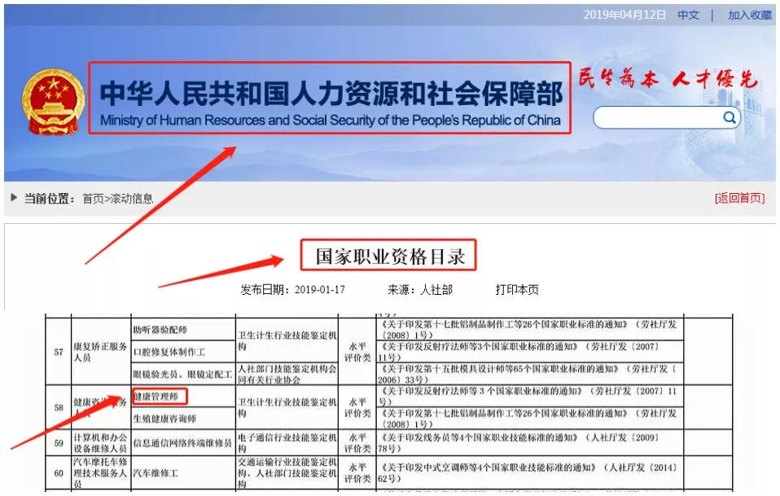
Task: Select the 健康管理师 table cell
Action: [160, 397]
